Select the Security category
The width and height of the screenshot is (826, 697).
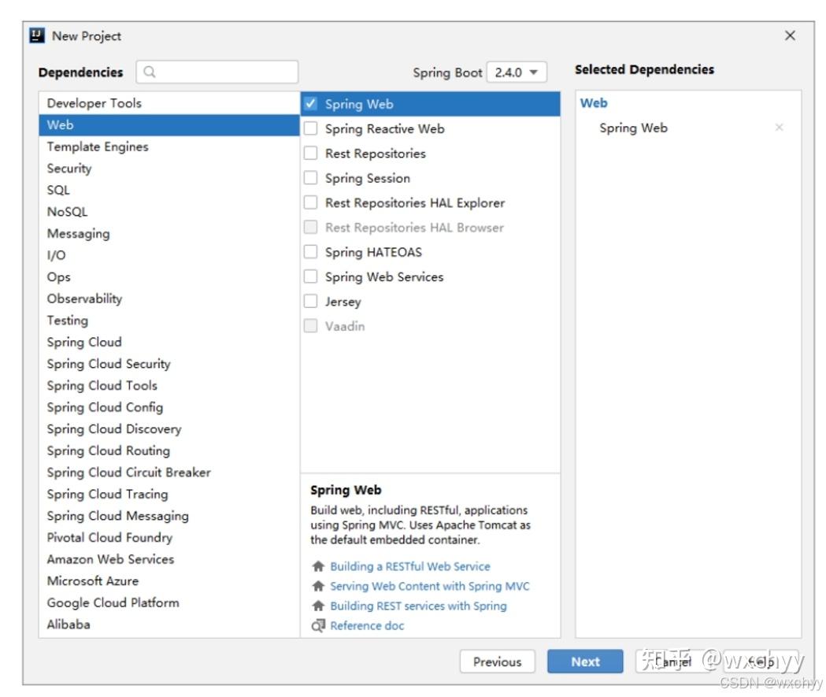point(69,169)
